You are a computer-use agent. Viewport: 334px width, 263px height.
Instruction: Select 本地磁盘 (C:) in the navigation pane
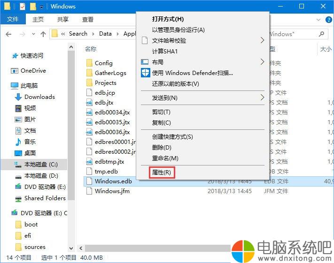(34, 165)
